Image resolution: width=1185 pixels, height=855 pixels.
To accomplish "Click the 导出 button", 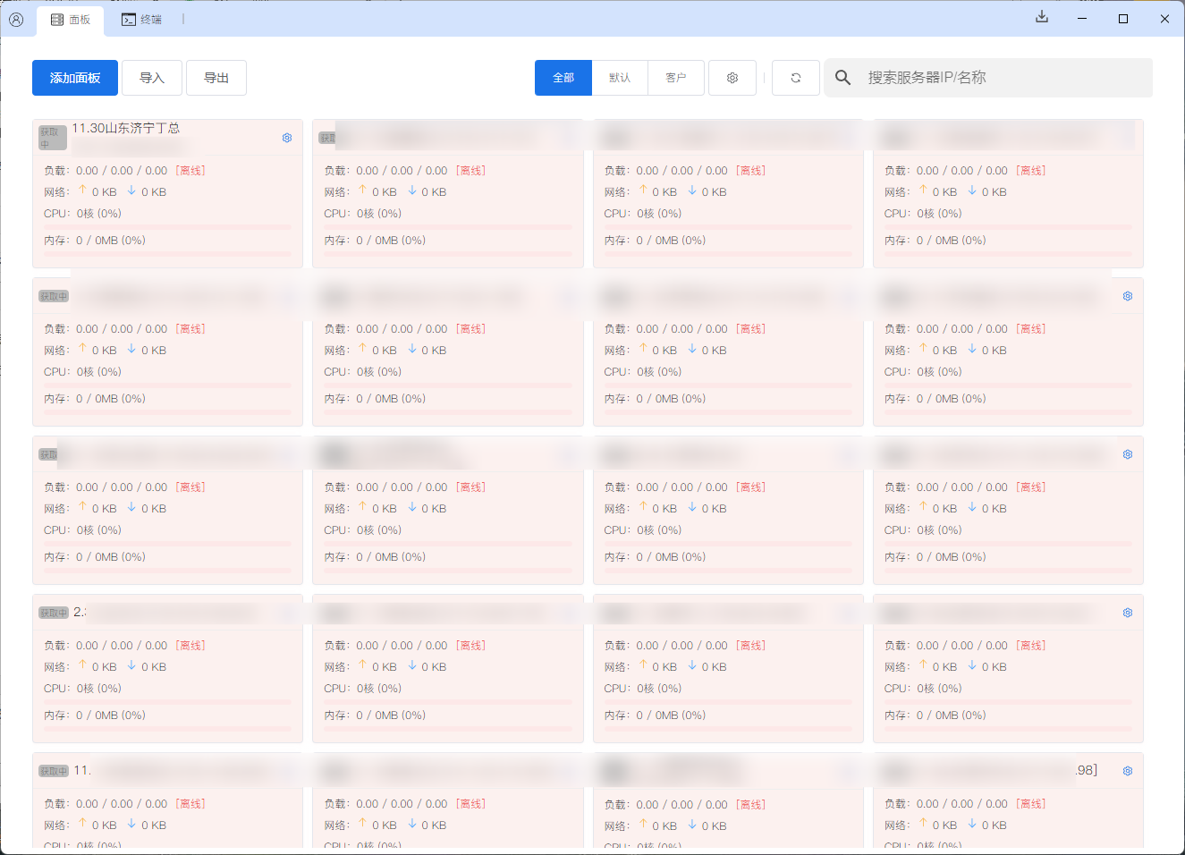I will (216, 78).
